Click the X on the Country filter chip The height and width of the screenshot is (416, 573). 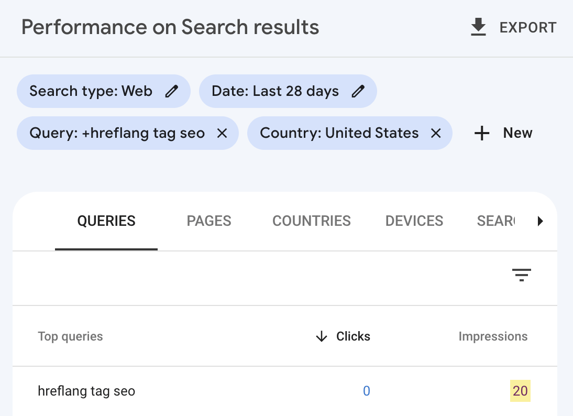pyautogui.click(x=436, y=133)
